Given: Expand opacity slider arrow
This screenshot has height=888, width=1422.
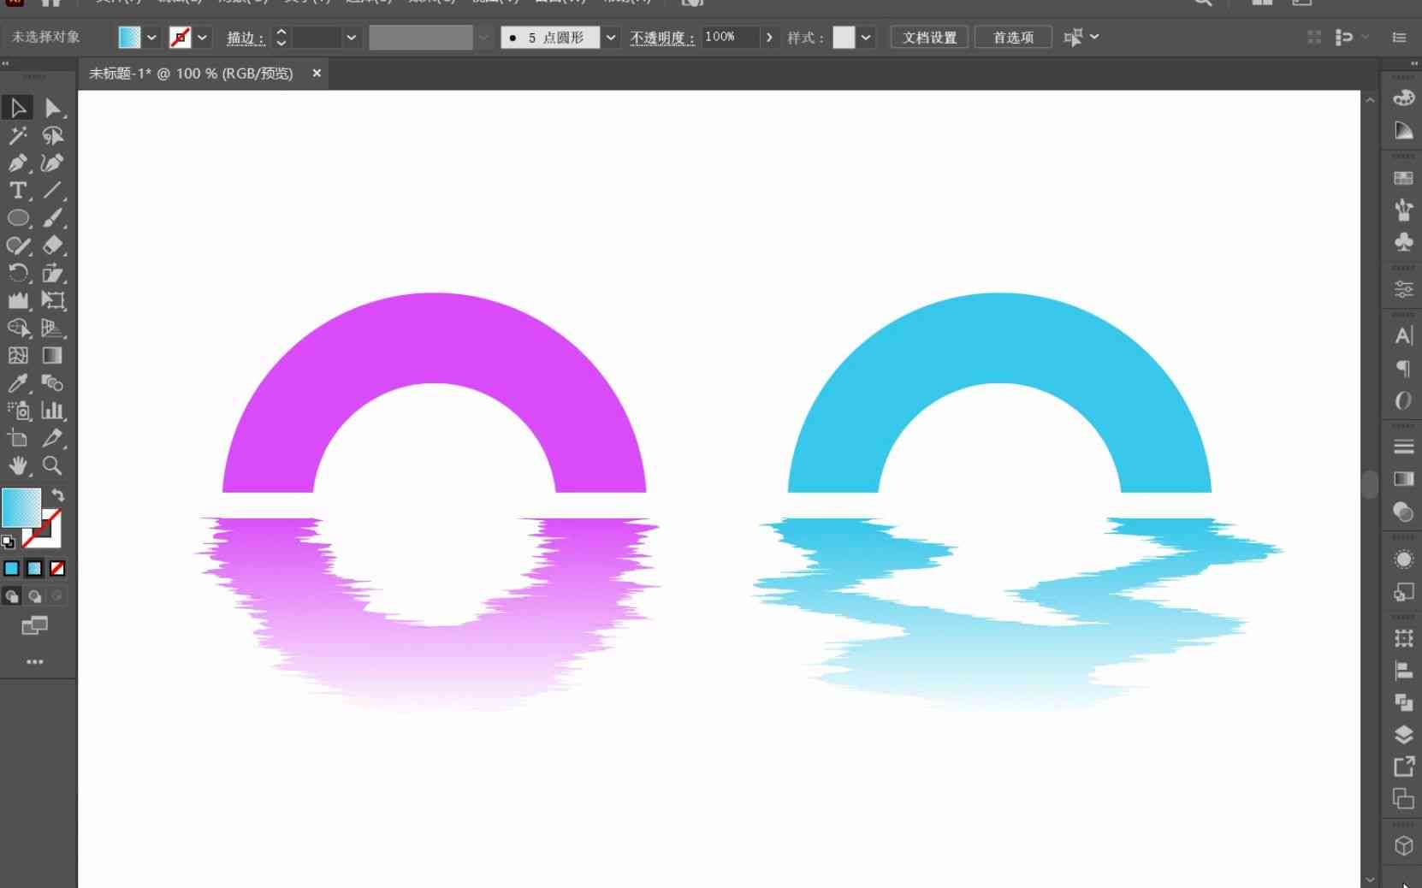Looking at the screenshot, I should (x=769, y=38).
